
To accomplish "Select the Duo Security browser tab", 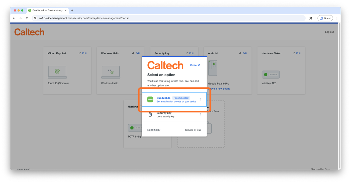I will tap(46, 10).
